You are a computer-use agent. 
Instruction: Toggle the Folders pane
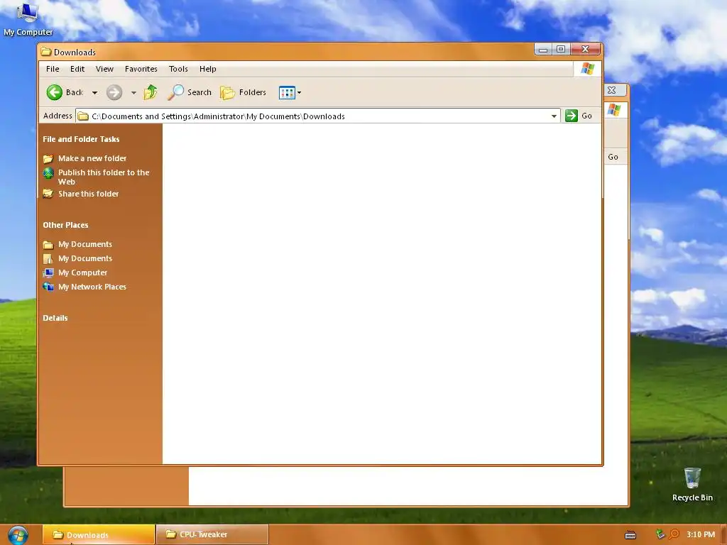243,92
